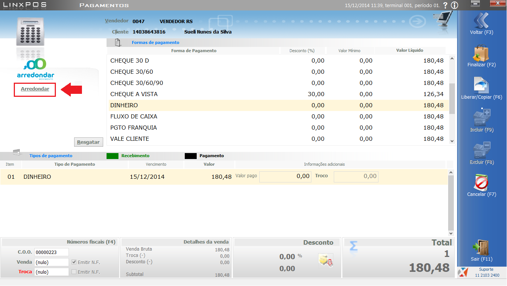Select DINHEIRO in Formas de pagamento list
The image size is (507, 286).
[x=278, y=105]
